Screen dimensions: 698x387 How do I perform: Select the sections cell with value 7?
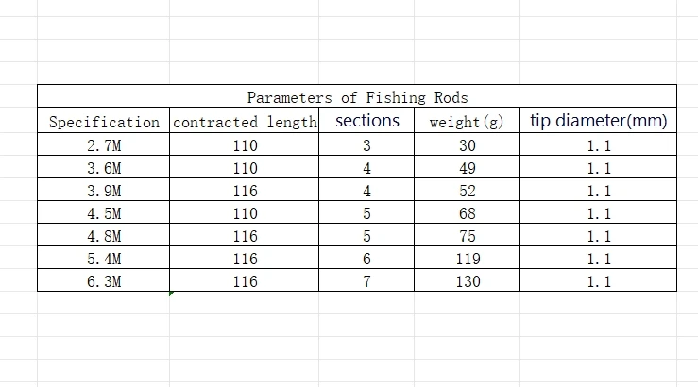[x=367, y=281]
